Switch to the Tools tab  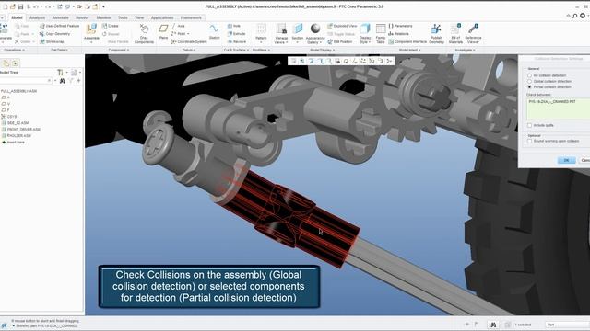coord(123,17)
